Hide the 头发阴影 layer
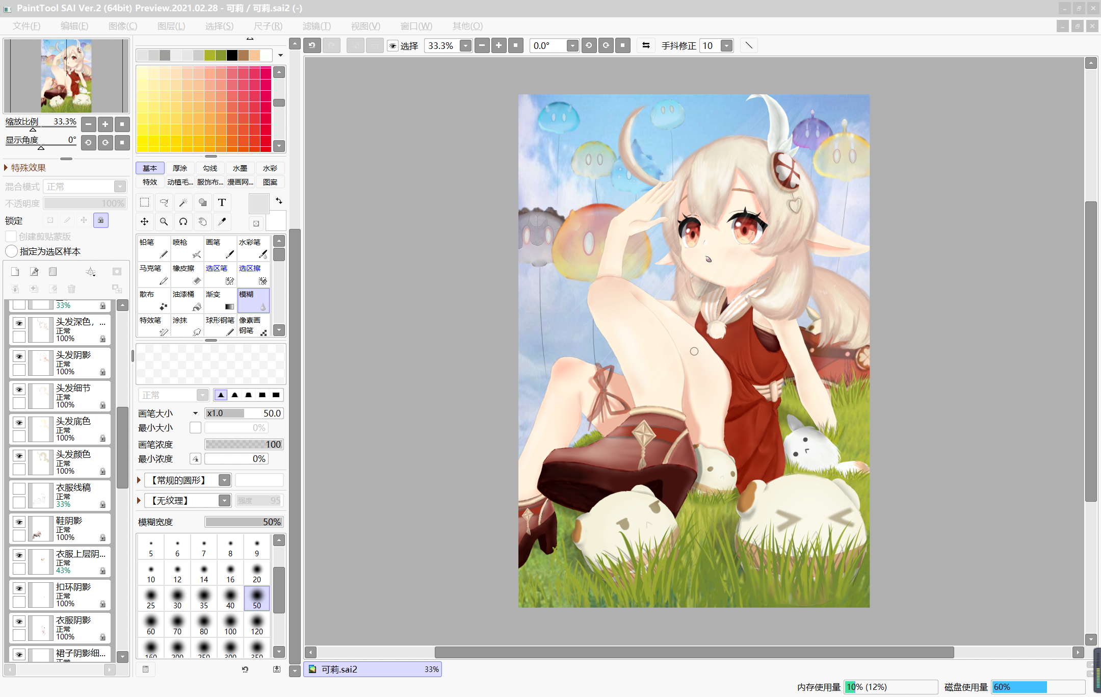Screen dimensions: 1101x697 click(x=19, y=357)
